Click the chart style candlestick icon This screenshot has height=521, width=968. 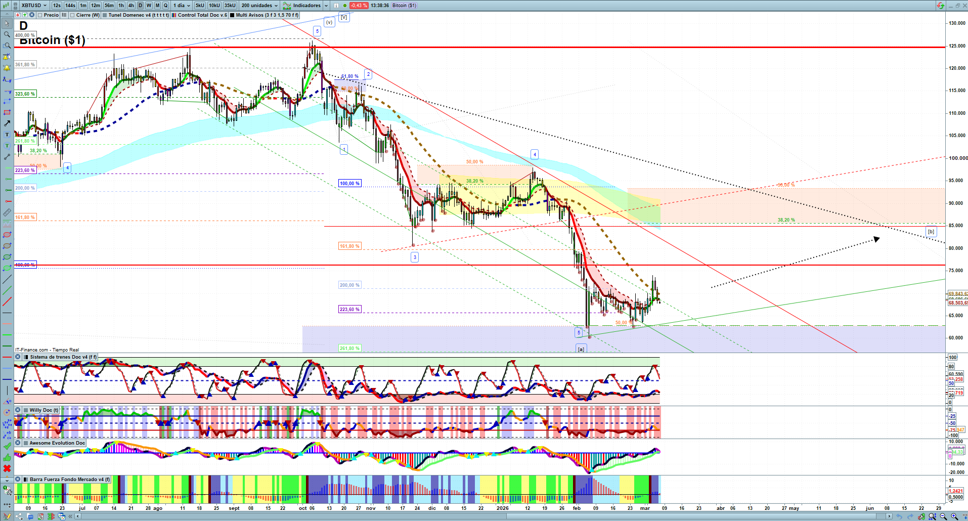(x=7, y=6)
